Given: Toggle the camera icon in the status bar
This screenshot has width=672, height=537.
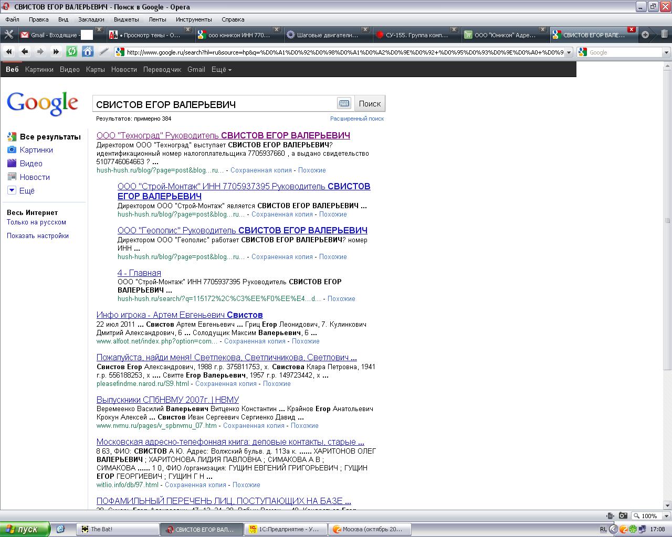Looking at the screenshot, I should point(623,515).
